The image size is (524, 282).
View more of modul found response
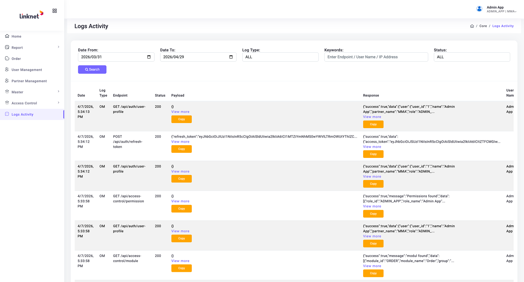372,266
